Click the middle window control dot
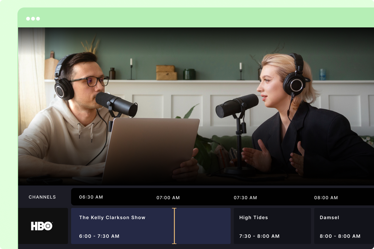 [x=33, y=18]
